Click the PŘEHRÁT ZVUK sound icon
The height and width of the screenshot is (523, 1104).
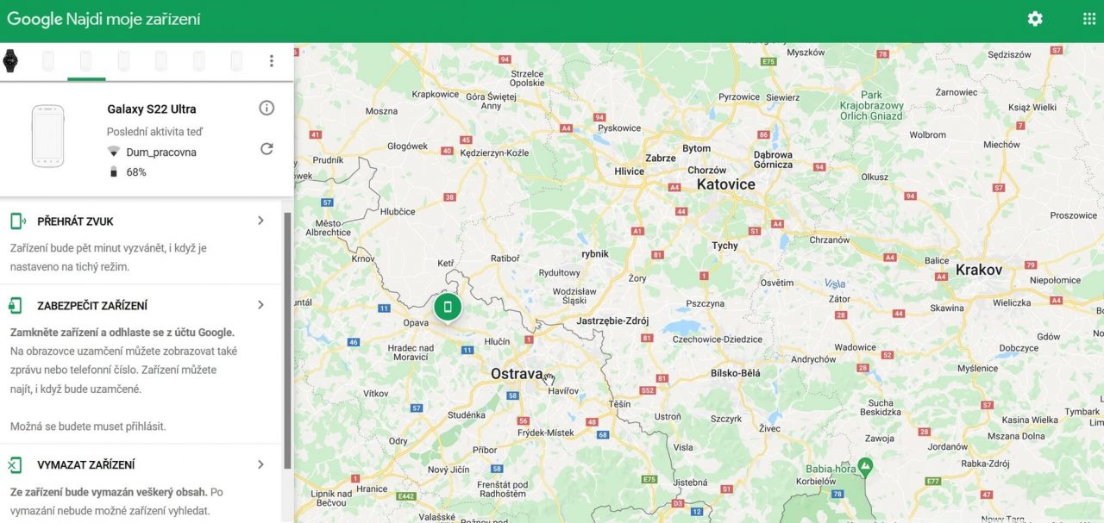point(17,221)
